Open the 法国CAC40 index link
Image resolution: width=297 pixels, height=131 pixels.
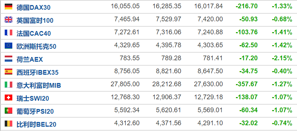click(x=34, y=34)
